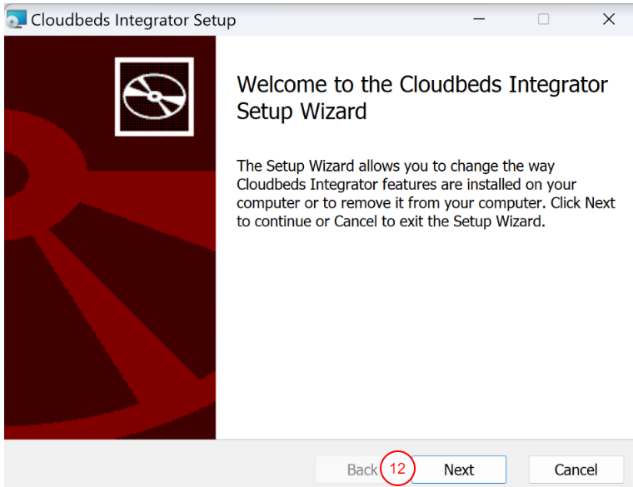633x487 pixels.
Task: Click the Setup Wizard description paragraph
Action: 426,194
